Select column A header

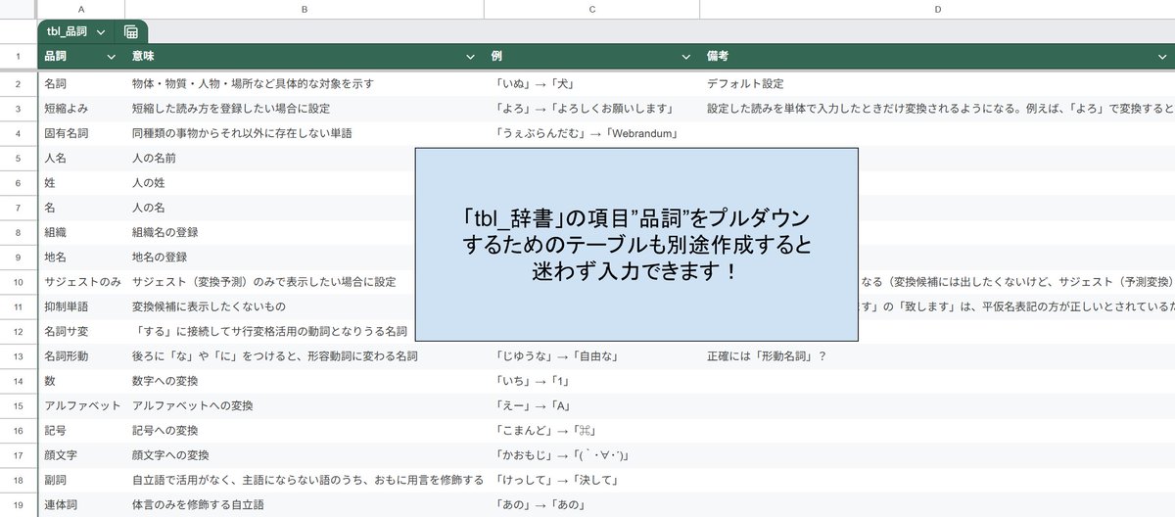[81, 9]
